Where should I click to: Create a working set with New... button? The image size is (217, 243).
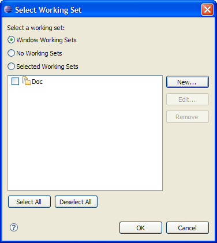coord(188,82)
